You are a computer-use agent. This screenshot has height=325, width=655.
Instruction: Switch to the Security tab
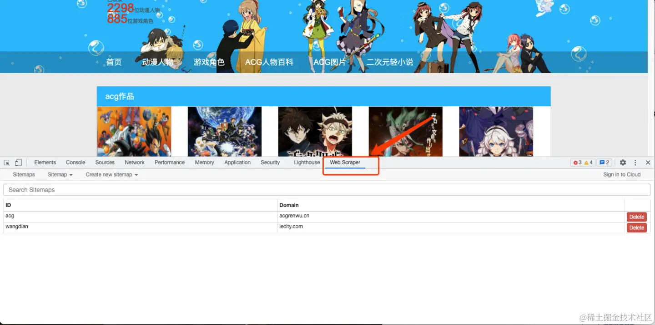click(270, 162)
